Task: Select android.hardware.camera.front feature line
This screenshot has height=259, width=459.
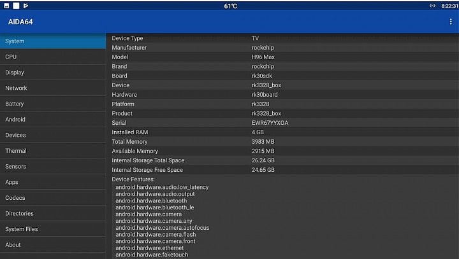Action: point(155,241)
